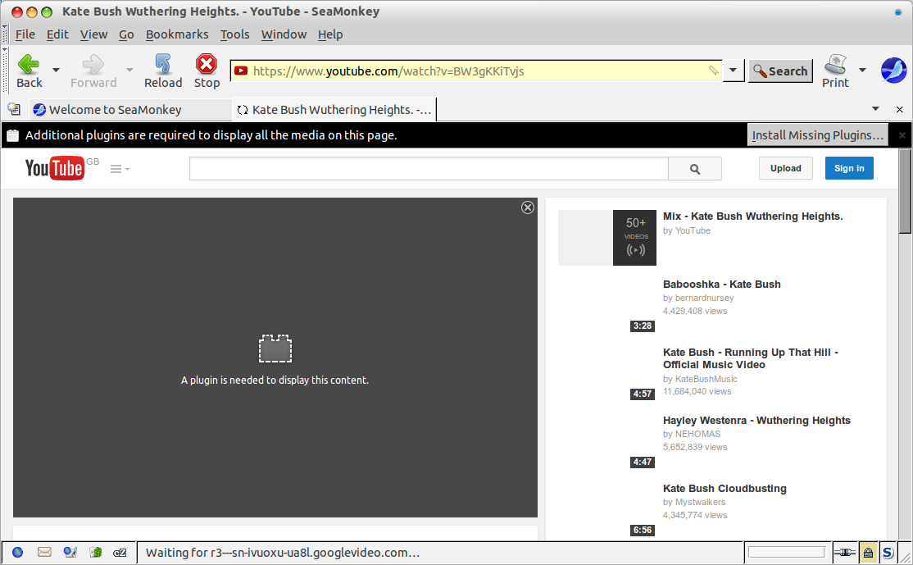
Task: Open the 50+ videos mix thumbnail
Action: 607,238
